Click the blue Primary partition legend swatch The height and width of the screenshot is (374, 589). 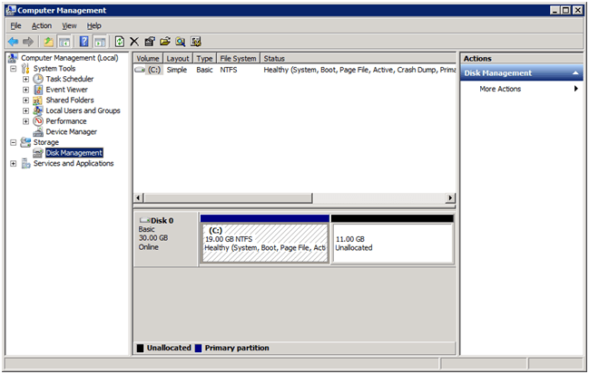click(199, 348)
